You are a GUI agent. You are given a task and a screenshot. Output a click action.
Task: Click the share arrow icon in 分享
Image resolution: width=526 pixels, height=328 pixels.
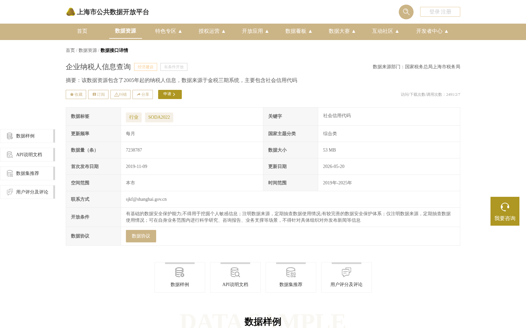(139, 94)
